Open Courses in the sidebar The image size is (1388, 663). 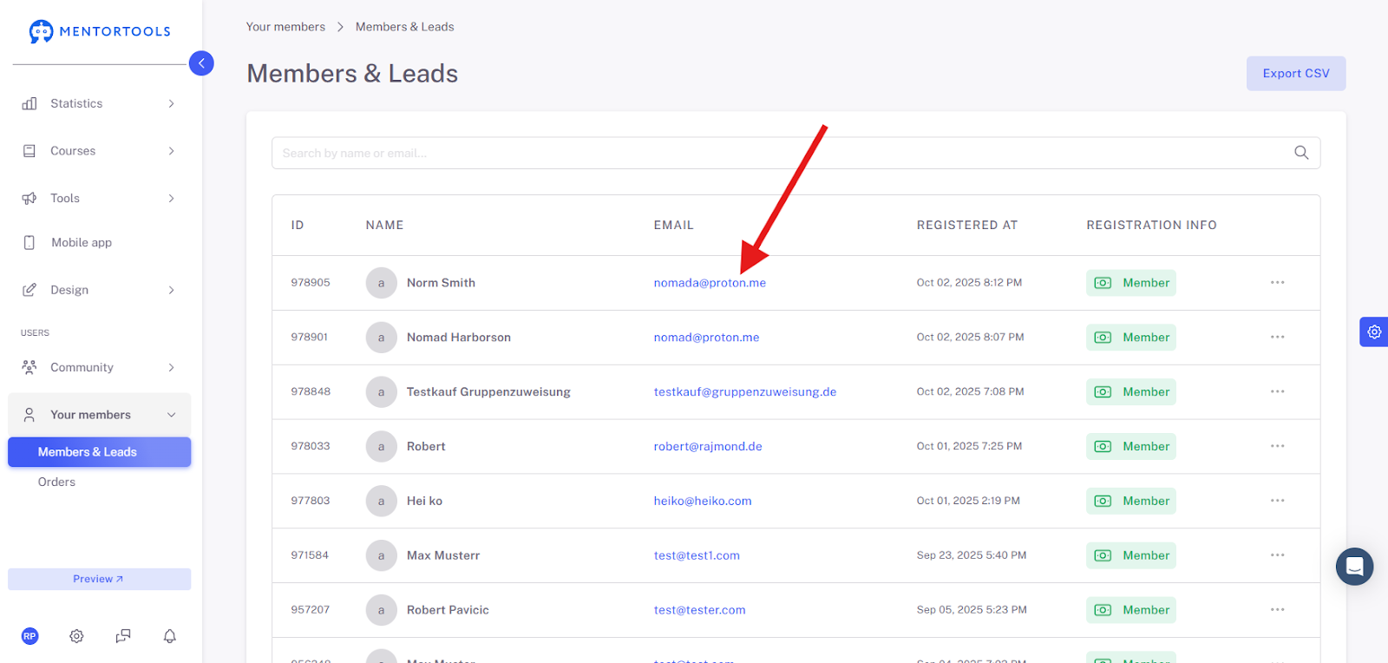pyautogui.click(x=73, y=151)
